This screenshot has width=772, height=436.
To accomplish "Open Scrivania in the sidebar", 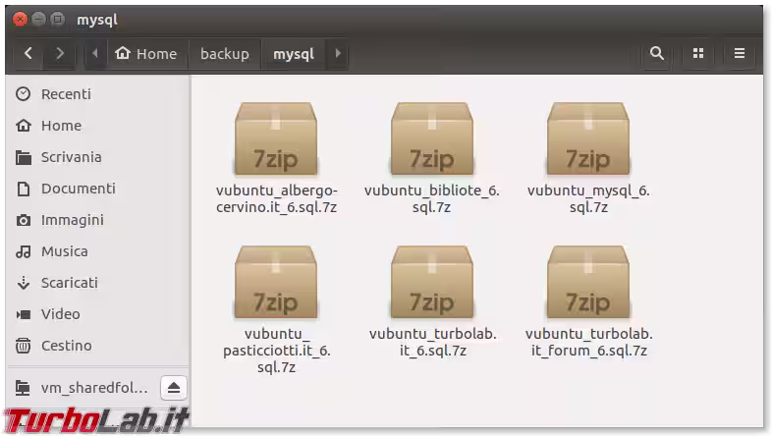I will coord(97,157).
